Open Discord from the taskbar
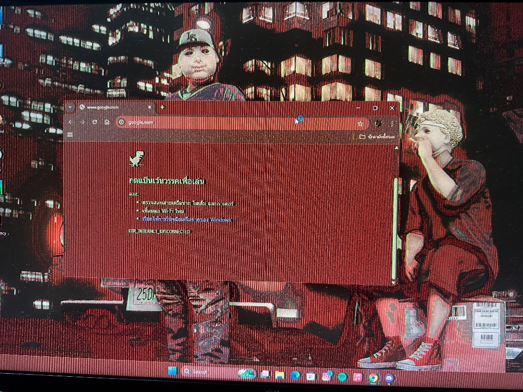Viewport: 523px width, 392px height. tap(389, 378)
